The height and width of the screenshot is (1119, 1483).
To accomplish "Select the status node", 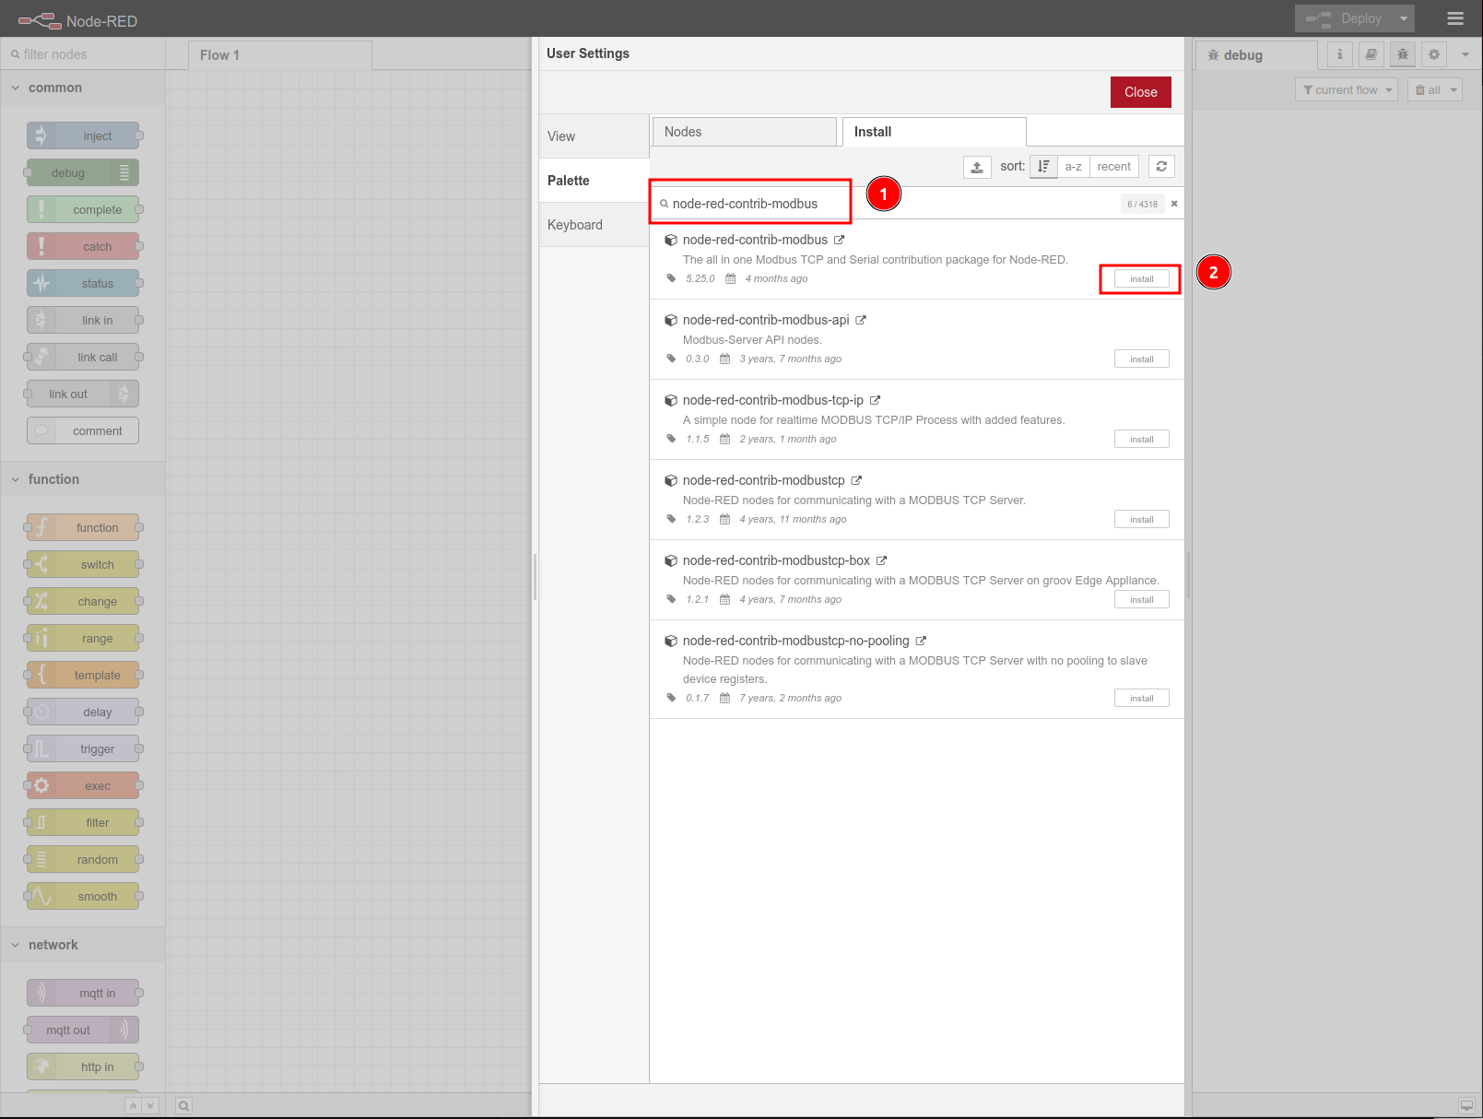I will tap(83, 283).
